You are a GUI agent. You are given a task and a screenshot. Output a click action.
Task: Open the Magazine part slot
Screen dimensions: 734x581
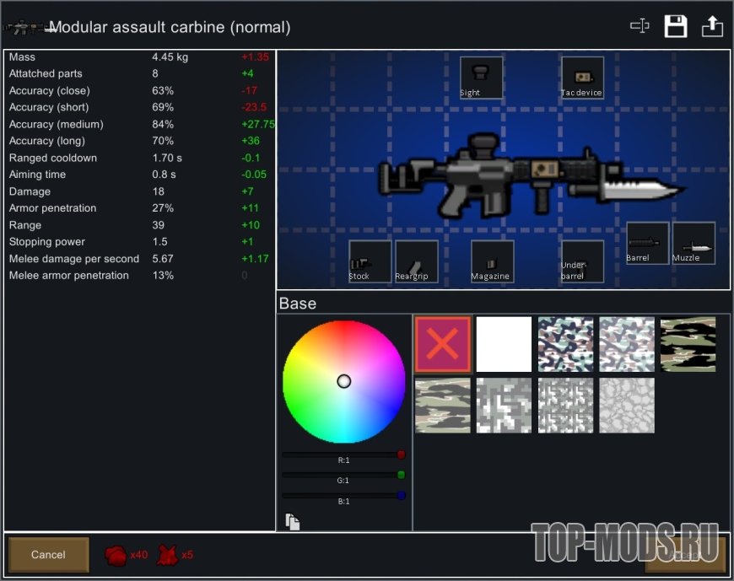[492, 261]
